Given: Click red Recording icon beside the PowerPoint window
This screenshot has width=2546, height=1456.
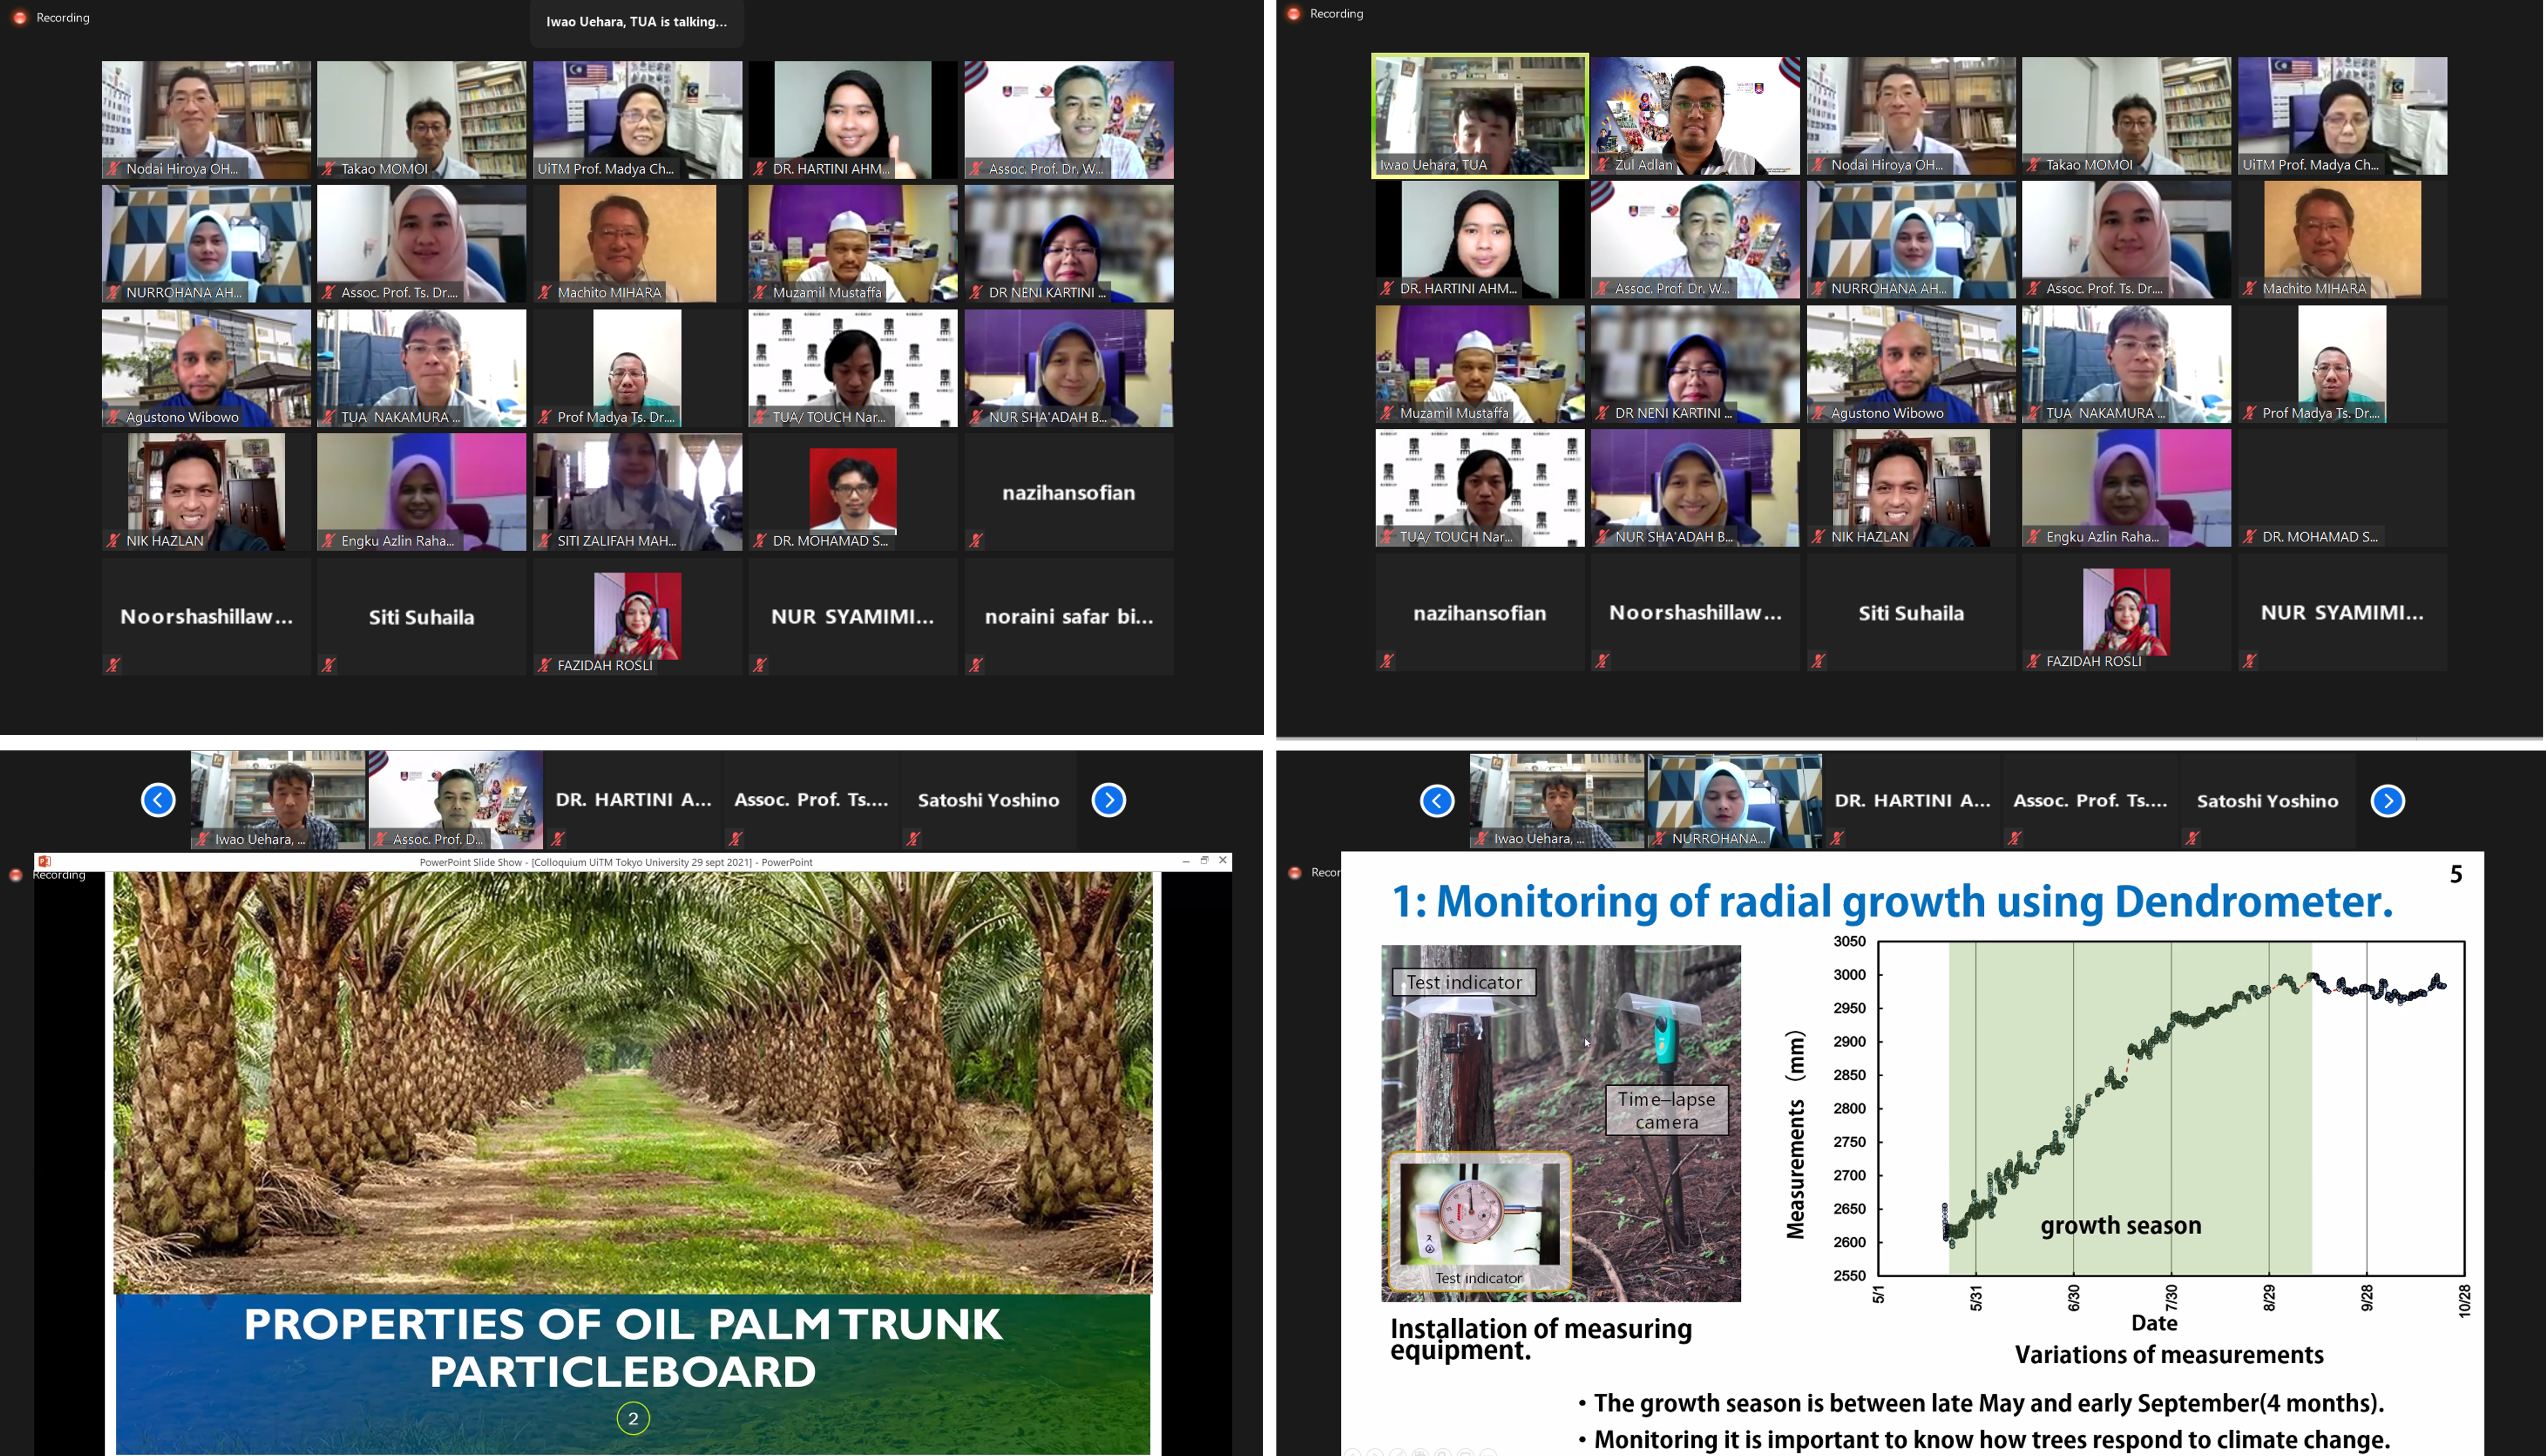Looking at the screenshot, I should [x=16, y=875].
